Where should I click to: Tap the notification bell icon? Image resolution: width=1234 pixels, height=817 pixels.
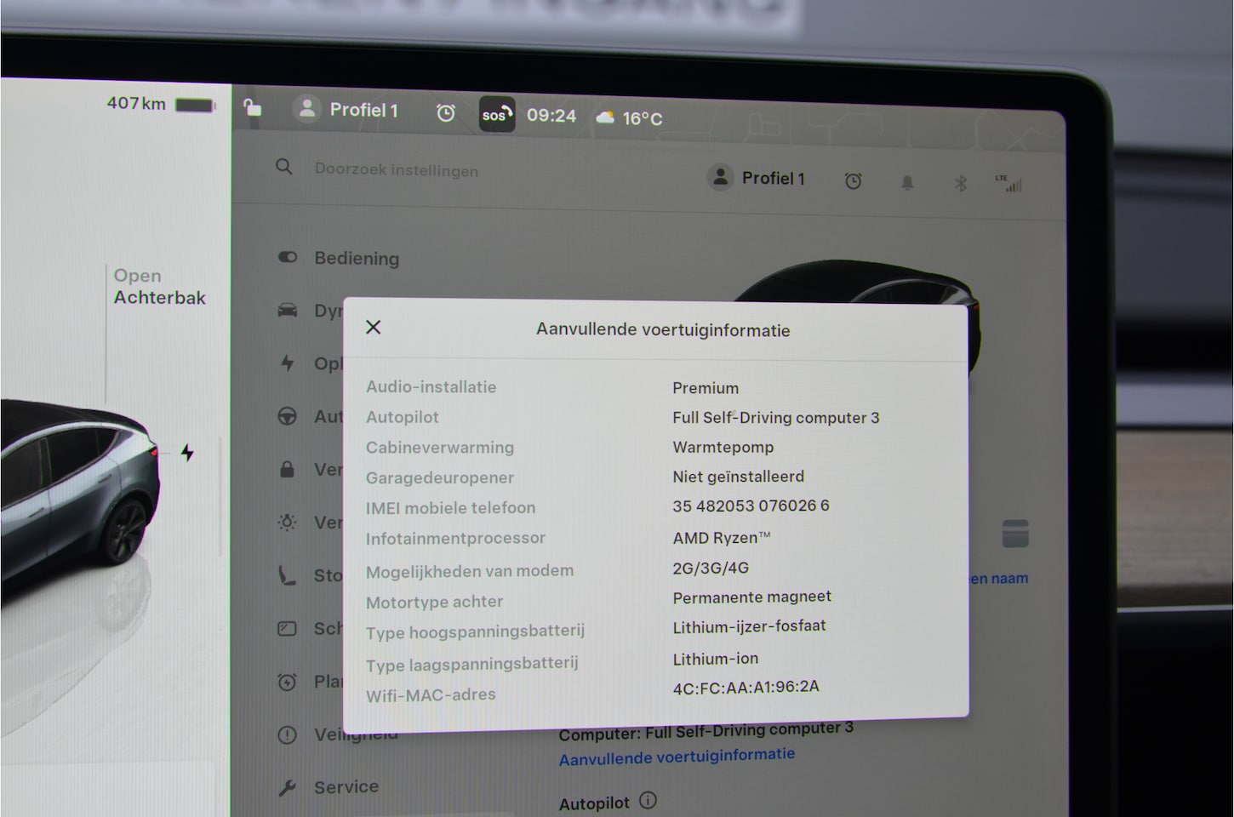[x=907, y=182]
